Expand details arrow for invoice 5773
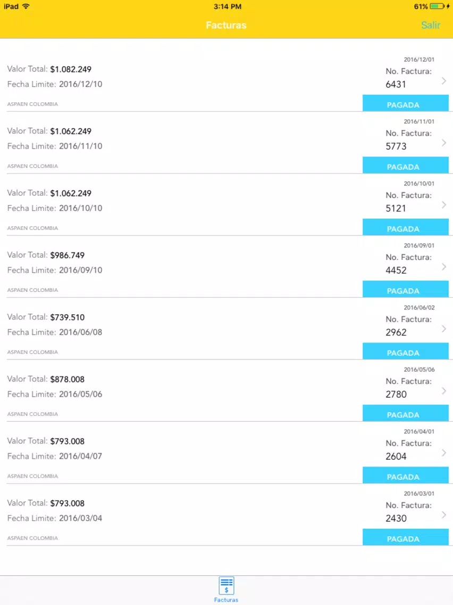Screen dimensions: 453x605 point(444,143)
